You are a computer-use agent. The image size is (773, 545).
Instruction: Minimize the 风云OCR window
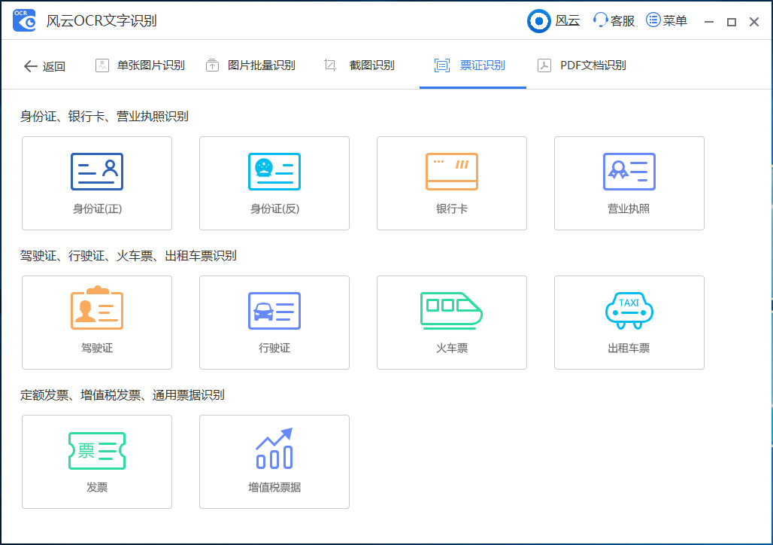[709, 22]
